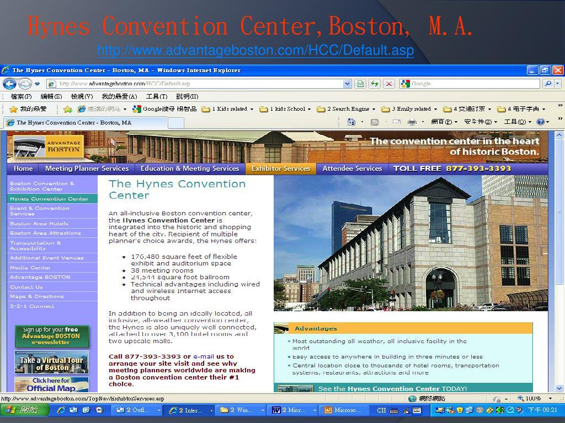Click the browser Back arrow button
This screenshot has width=565, height=423.
[9, 84]
